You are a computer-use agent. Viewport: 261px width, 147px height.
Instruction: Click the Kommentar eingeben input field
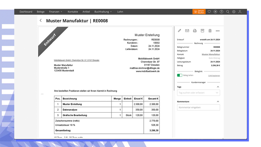coord(198,108)
